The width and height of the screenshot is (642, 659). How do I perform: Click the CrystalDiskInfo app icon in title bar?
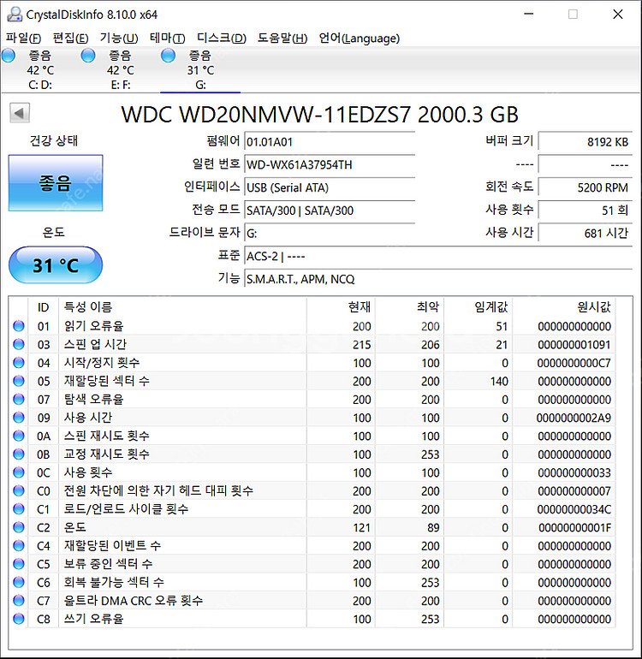13,15
